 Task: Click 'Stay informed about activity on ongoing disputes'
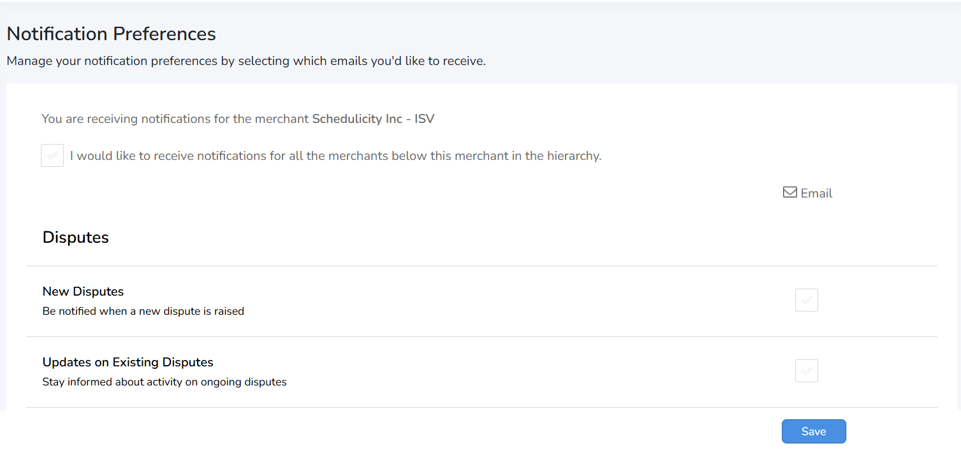tap(164, 382)
